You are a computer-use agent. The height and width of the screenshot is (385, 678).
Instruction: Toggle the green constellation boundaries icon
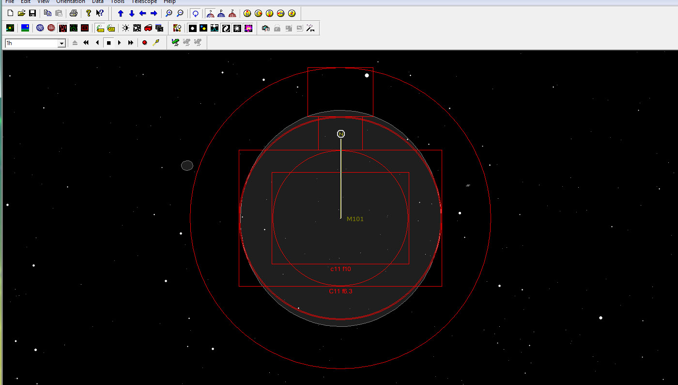tap(74, 28)
